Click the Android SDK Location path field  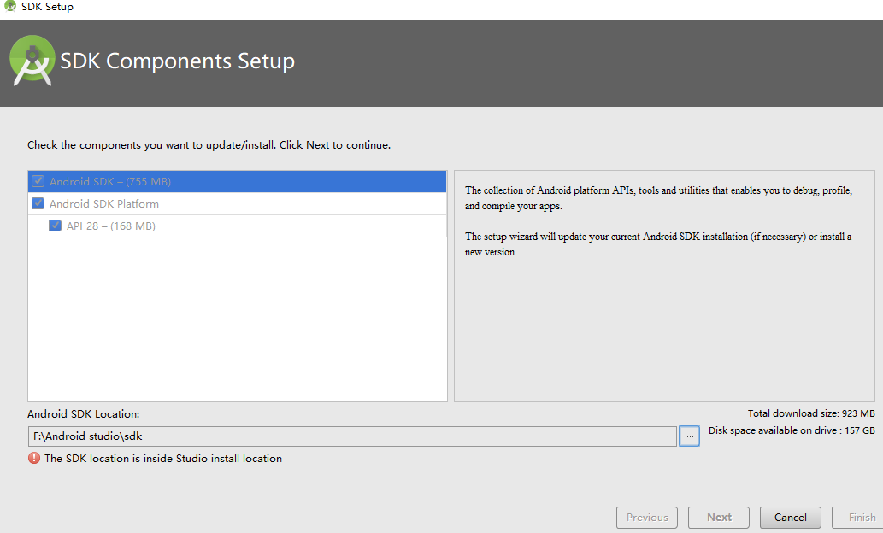[x=352, y=436]
